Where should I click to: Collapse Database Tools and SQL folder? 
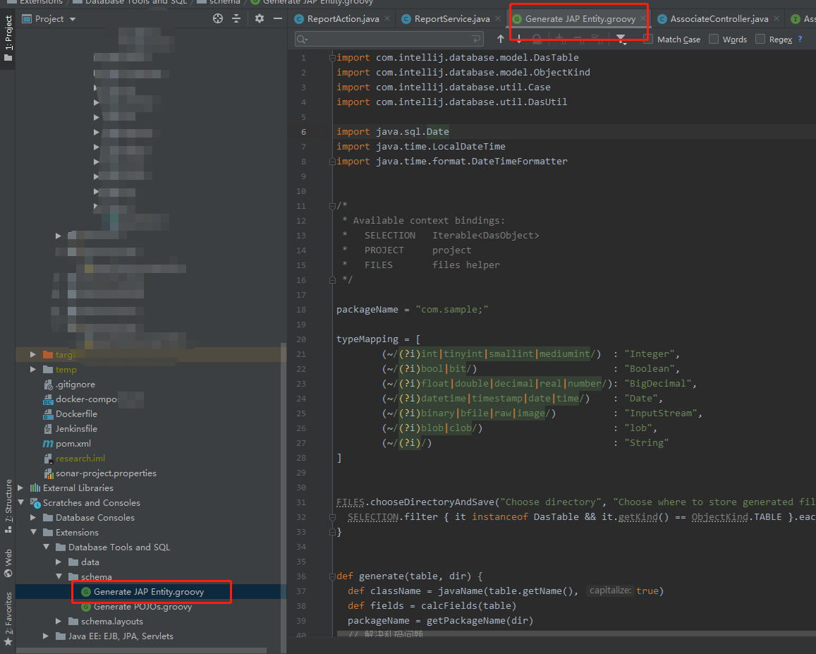click(46, 547)
